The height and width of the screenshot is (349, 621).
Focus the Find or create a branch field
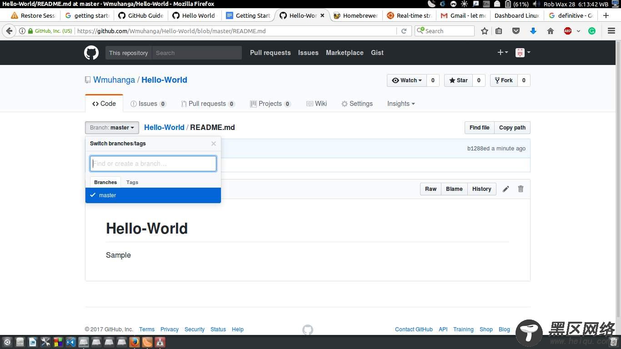click(153, 164)
